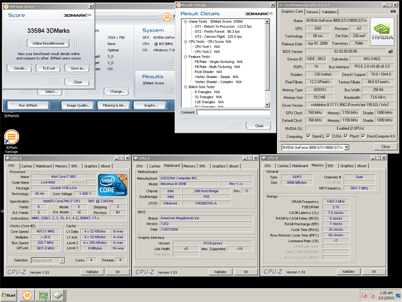Toggle the DirectCompute 4.0 checkbox
The height and width of the screenshot is (302, 402).
(x=363, y=136)
